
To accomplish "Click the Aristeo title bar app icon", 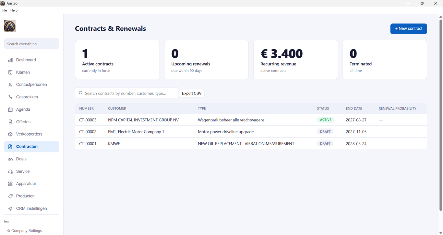I will tap(3, 3).
